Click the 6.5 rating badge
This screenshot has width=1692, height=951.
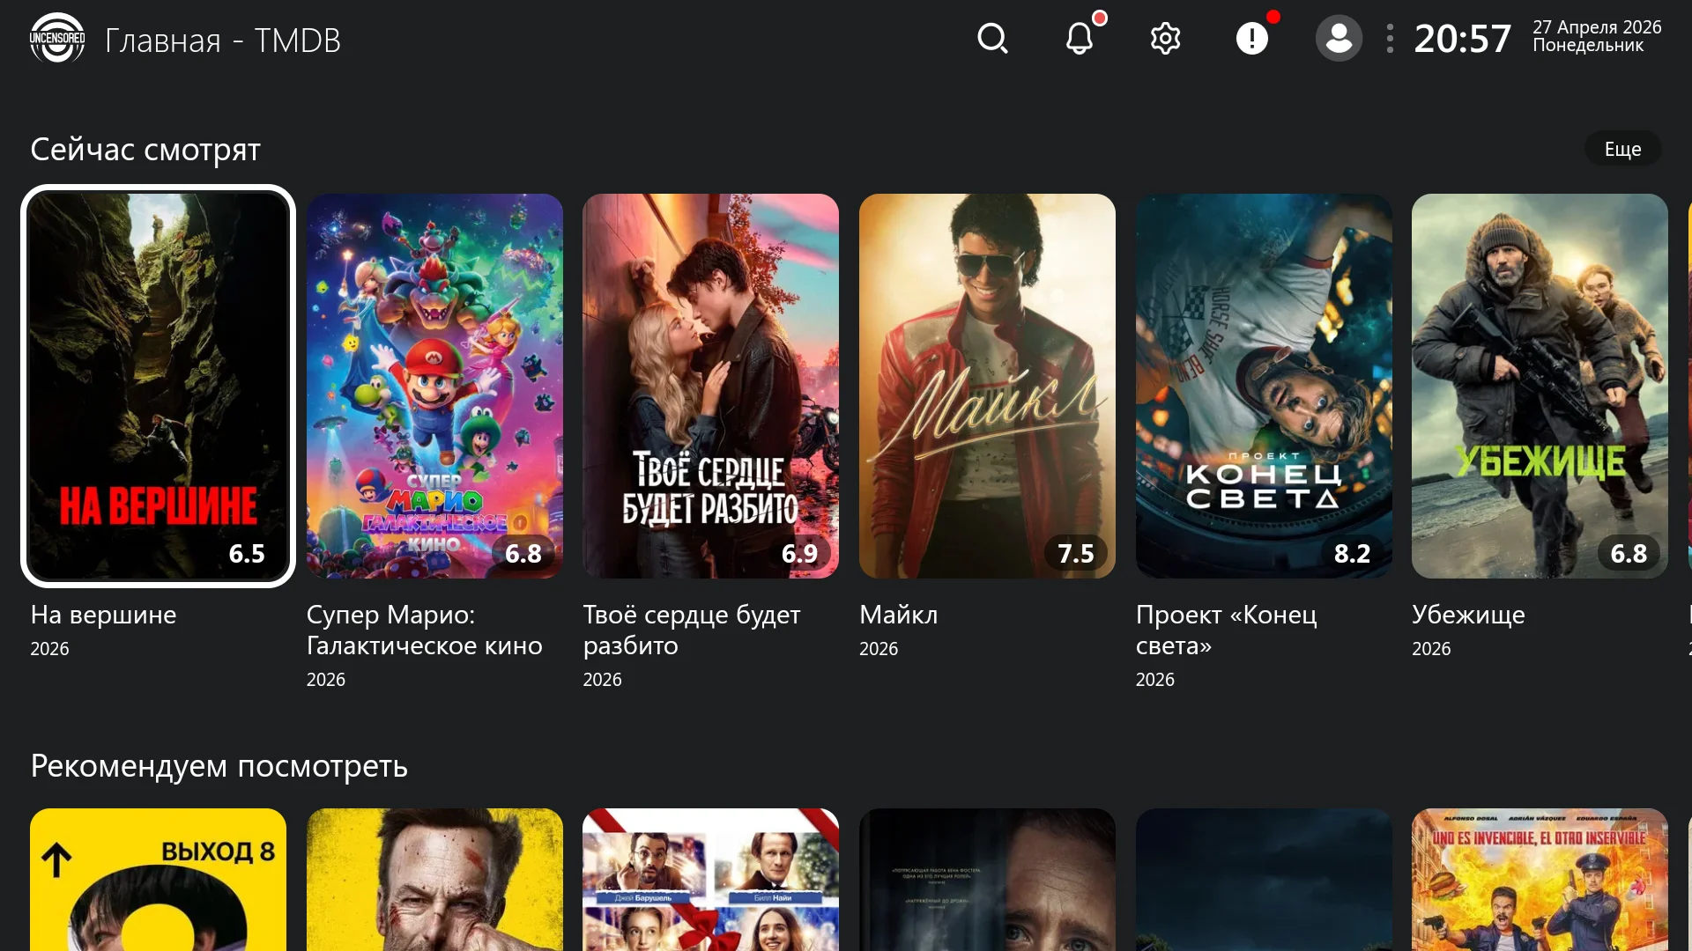pyautogui.click(x=247, y=553)
